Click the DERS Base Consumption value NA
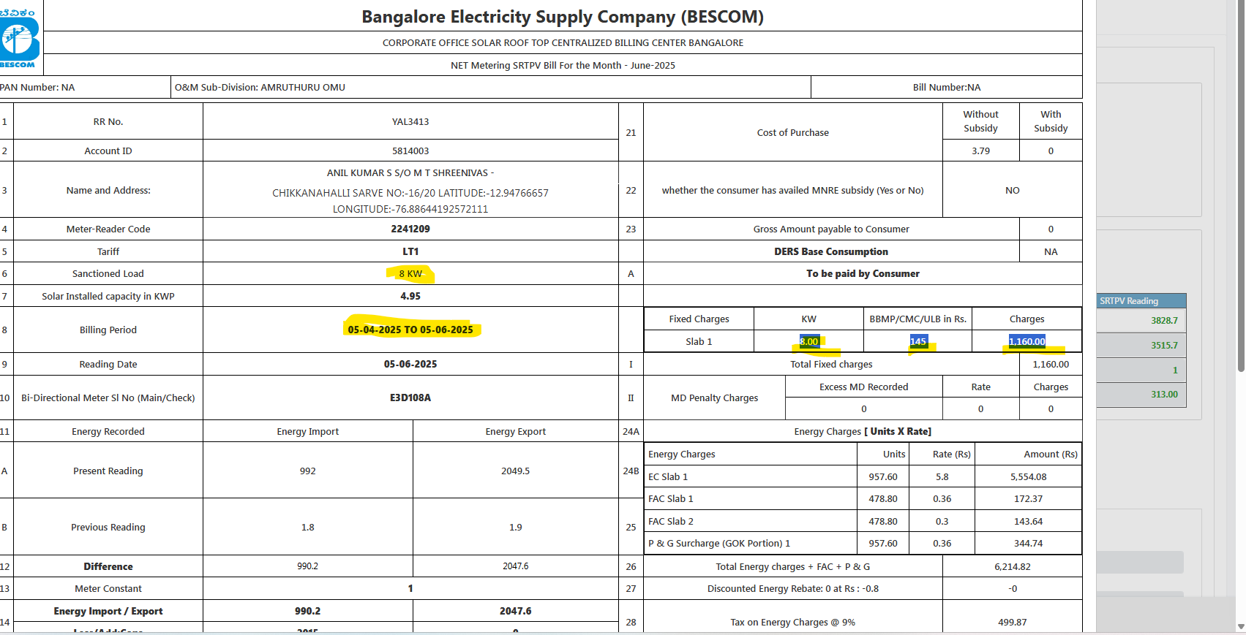Viewport: 1246px width, 635px height. (x=1051, y=252)
